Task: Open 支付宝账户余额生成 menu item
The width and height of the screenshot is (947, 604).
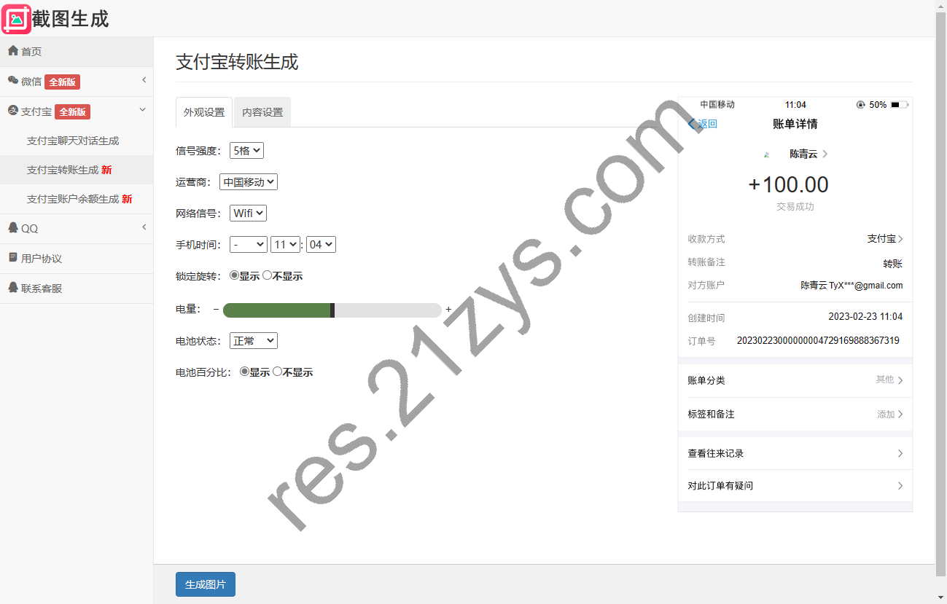Action: tap(77, 199)
